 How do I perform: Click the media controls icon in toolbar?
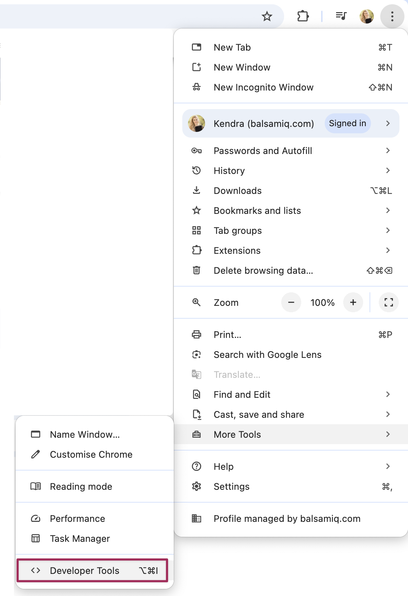pyautogui.click(x=341, y=16)
